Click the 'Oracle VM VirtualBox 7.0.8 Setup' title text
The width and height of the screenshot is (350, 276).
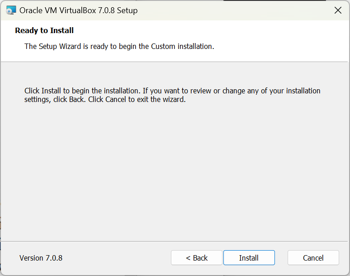point(79,10)
